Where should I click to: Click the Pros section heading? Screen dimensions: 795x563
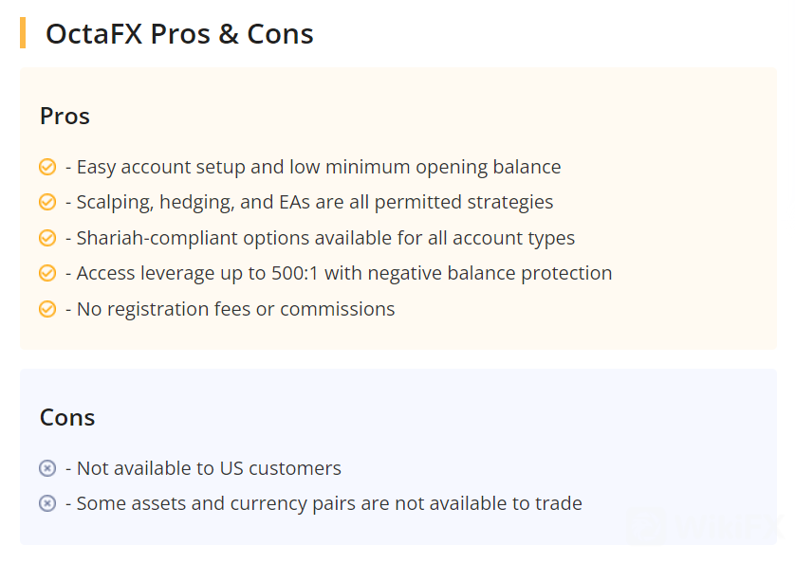(65, 117)
